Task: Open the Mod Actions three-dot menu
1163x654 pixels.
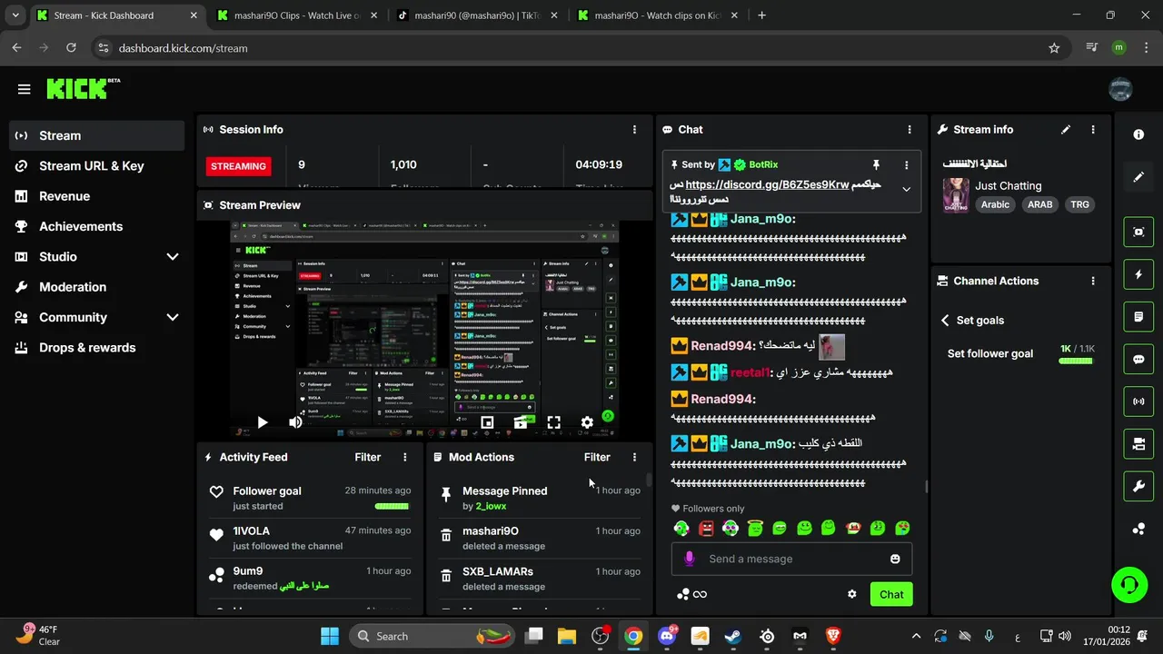Action: click(x=634, y=457)
